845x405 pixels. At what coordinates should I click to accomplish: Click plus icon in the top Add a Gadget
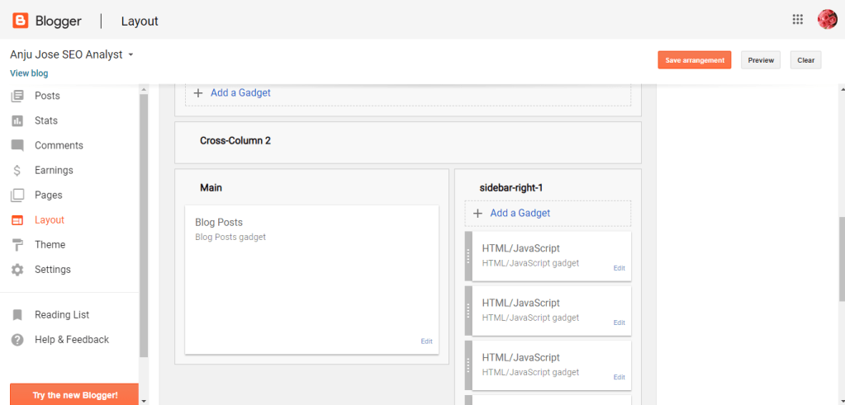coord(197,92)
